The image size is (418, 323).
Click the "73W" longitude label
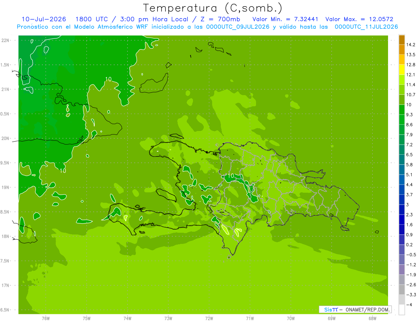(x=168, y=318)
